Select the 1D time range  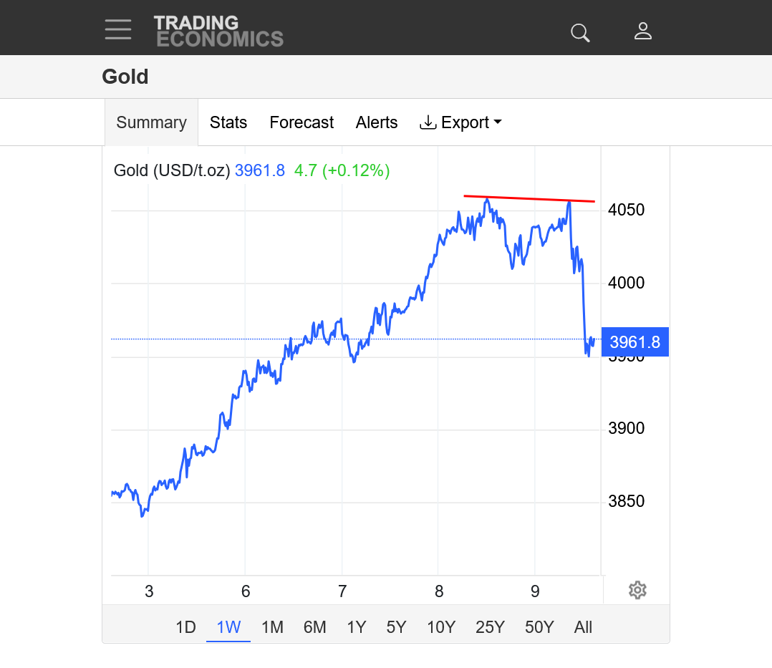pyautogui.click(x=185, y=627)
